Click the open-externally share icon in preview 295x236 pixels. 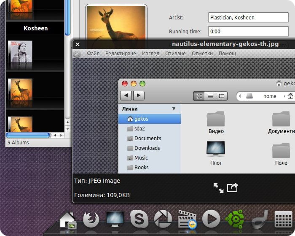(233, 187)
